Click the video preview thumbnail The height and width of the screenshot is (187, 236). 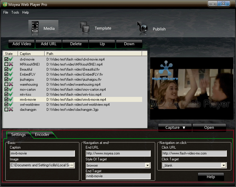tap(192, 88)
